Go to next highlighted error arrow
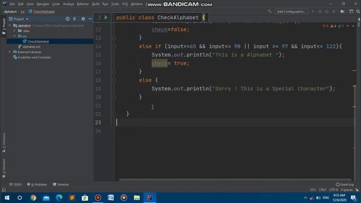 (353, 26)
